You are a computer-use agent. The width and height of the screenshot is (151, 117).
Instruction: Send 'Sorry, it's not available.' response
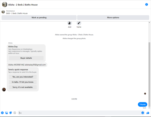coord(23,87)
